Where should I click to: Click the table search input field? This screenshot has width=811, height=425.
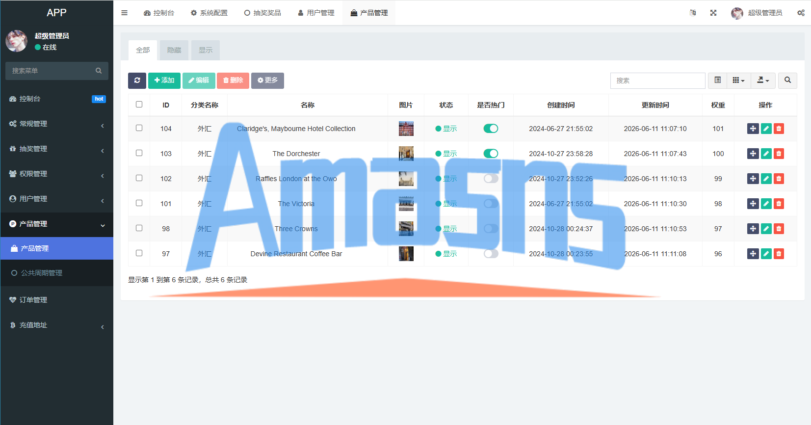point(657,80)
